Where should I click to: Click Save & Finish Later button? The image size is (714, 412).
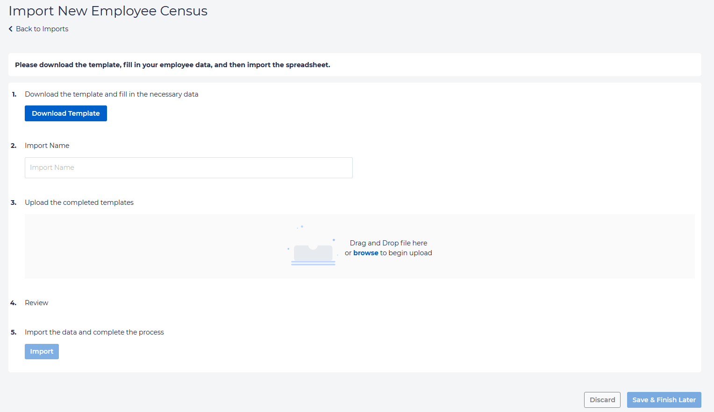click(664, 400)
